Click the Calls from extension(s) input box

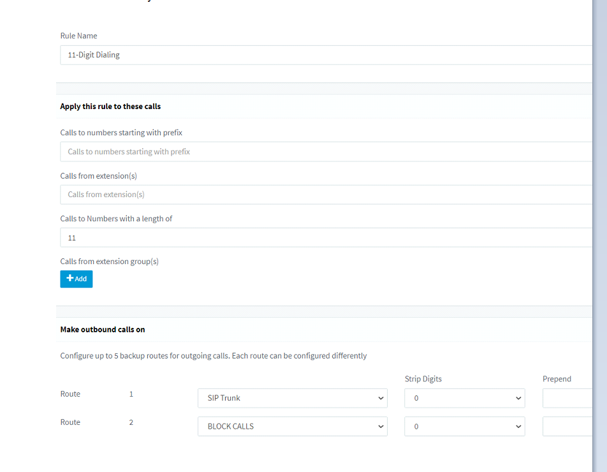pyautogui.click(x=325, y=195)
